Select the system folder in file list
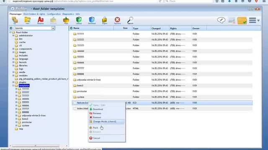 point(162,97)
